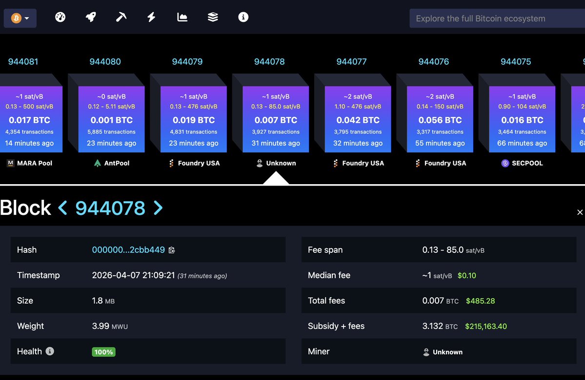Click the Health info icon
This screenshot has height=380, width=585.
point(50,351)
